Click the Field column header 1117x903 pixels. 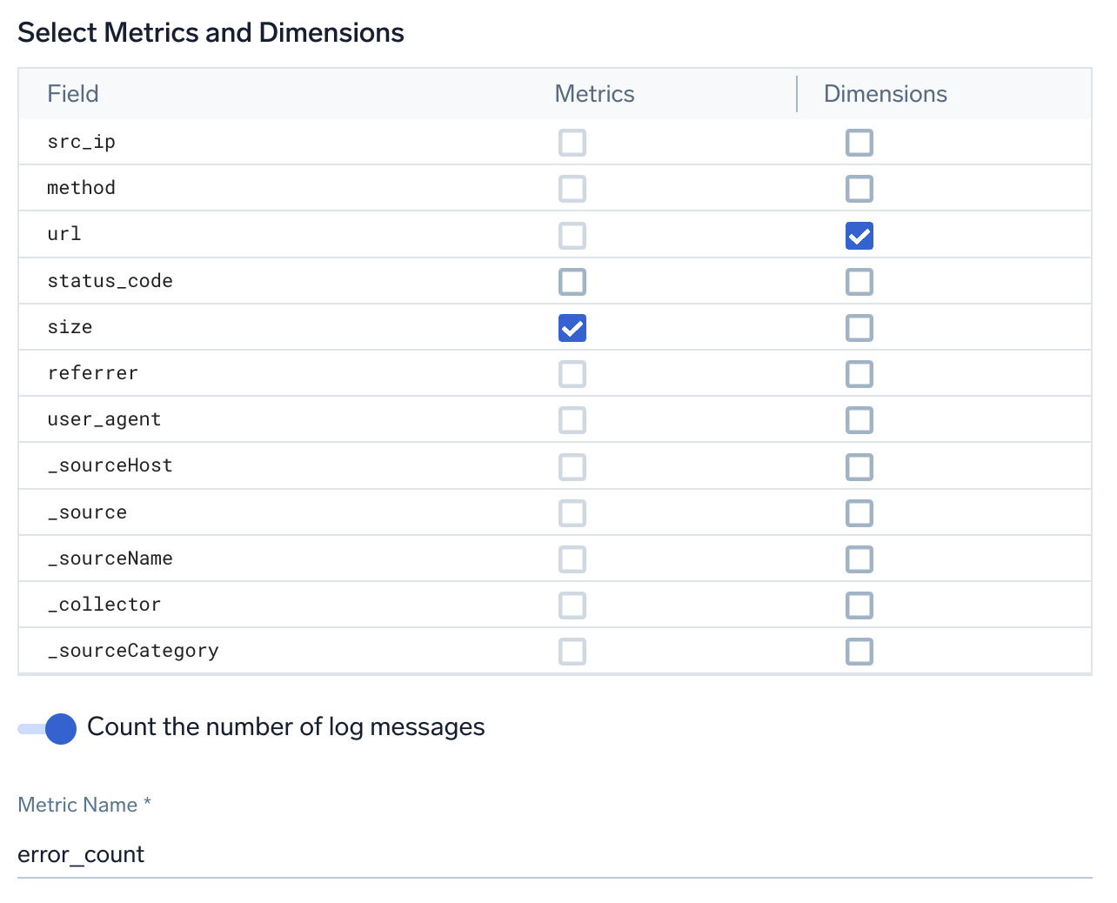73,94
